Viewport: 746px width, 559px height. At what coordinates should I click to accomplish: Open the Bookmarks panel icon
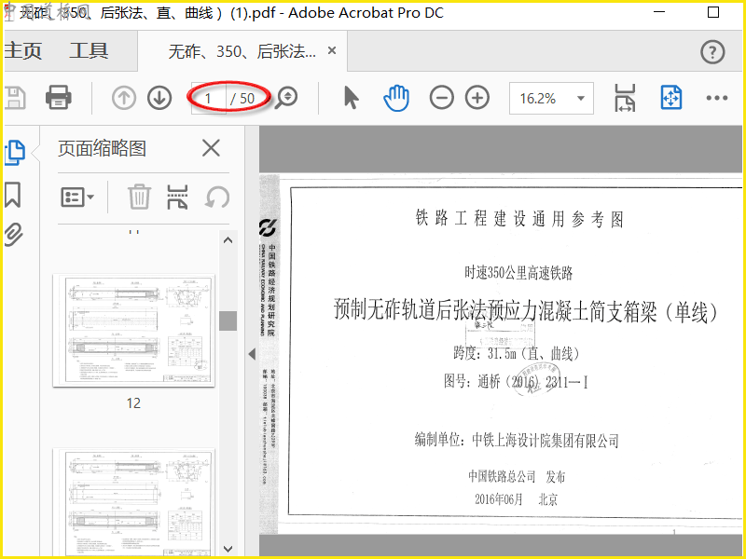tap(13, 195)
